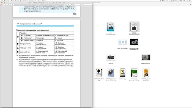
Task: Click the 'Настройка стиля изображения' page header
Action: 30,24
